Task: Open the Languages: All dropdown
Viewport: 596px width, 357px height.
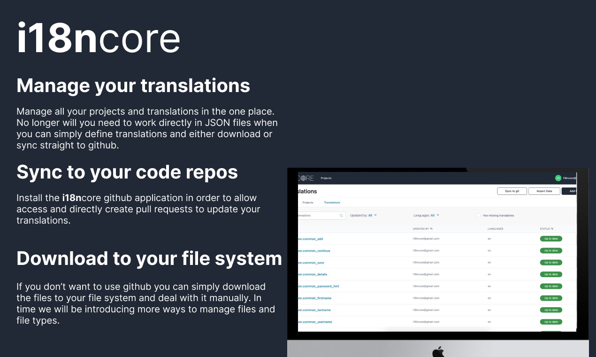Action: 426,215
